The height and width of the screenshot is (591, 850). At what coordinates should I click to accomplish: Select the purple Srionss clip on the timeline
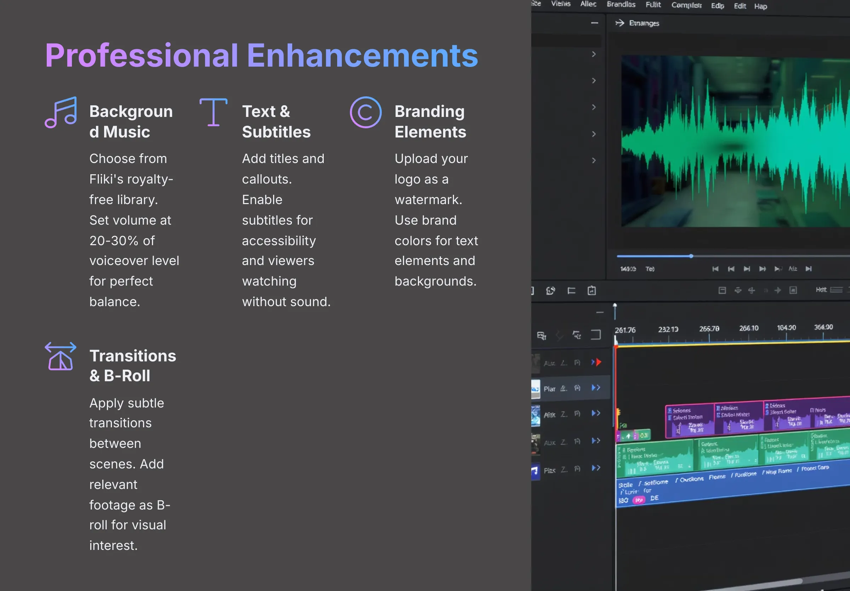coord(690,421)
